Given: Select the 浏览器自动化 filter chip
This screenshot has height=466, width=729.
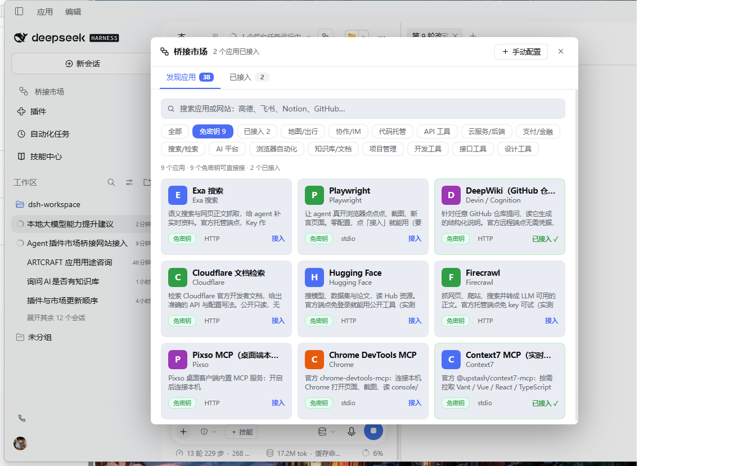Looking at the screenshot, I should (x=277, y=149).
